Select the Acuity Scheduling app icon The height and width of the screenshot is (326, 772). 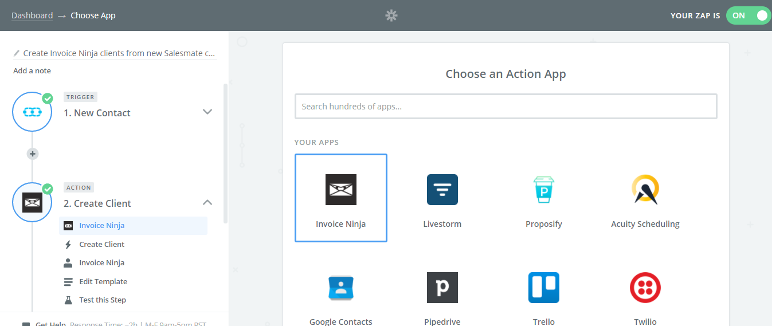[x=645, y=190]
